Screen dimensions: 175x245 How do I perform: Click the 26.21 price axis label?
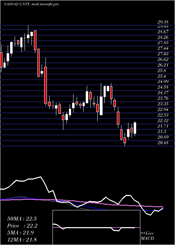[x=163, y=65]
